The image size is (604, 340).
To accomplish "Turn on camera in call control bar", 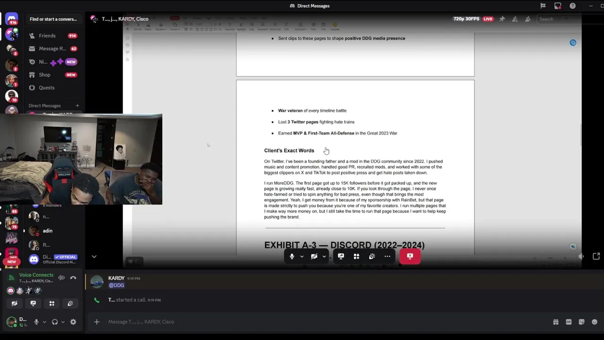I will click(314, 256).
